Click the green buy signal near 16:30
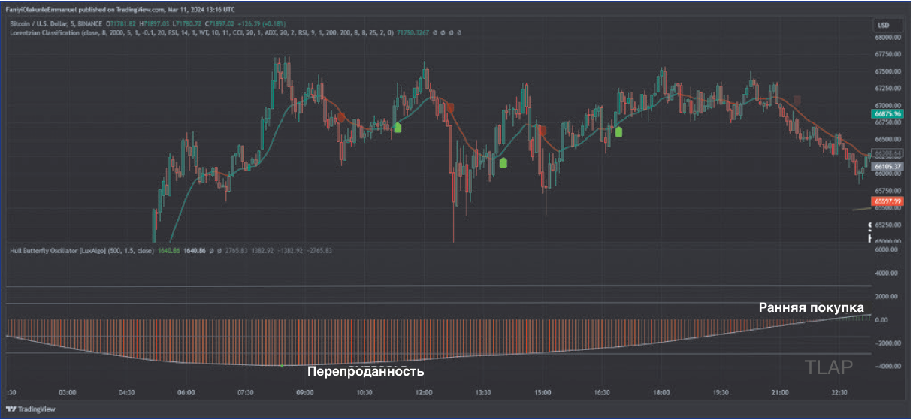Image resolution: width=913 pixels, height=420 pixels. click(x=618, y=131)
